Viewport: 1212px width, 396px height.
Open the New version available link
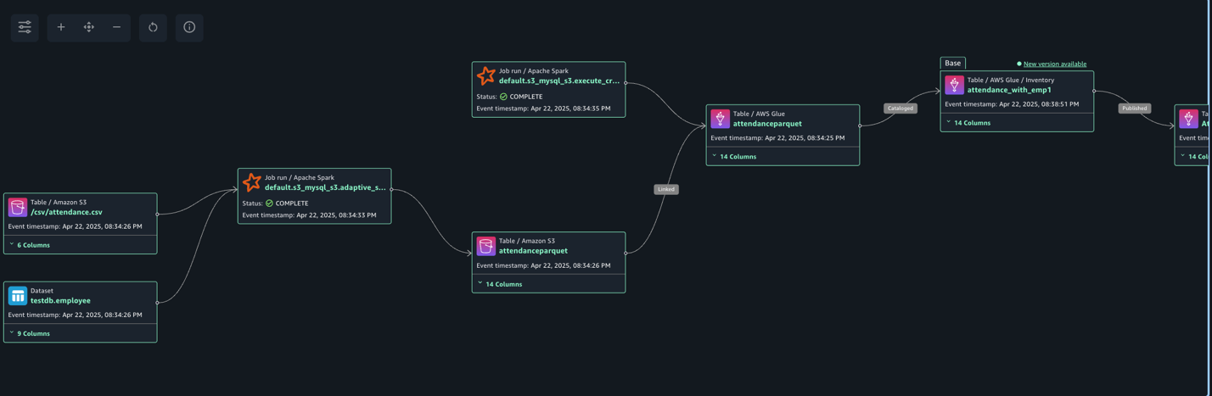[1054, 64]
